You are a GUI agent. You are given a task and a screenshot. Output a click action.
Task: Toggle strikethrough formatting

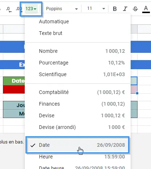(x=135, y=9)
